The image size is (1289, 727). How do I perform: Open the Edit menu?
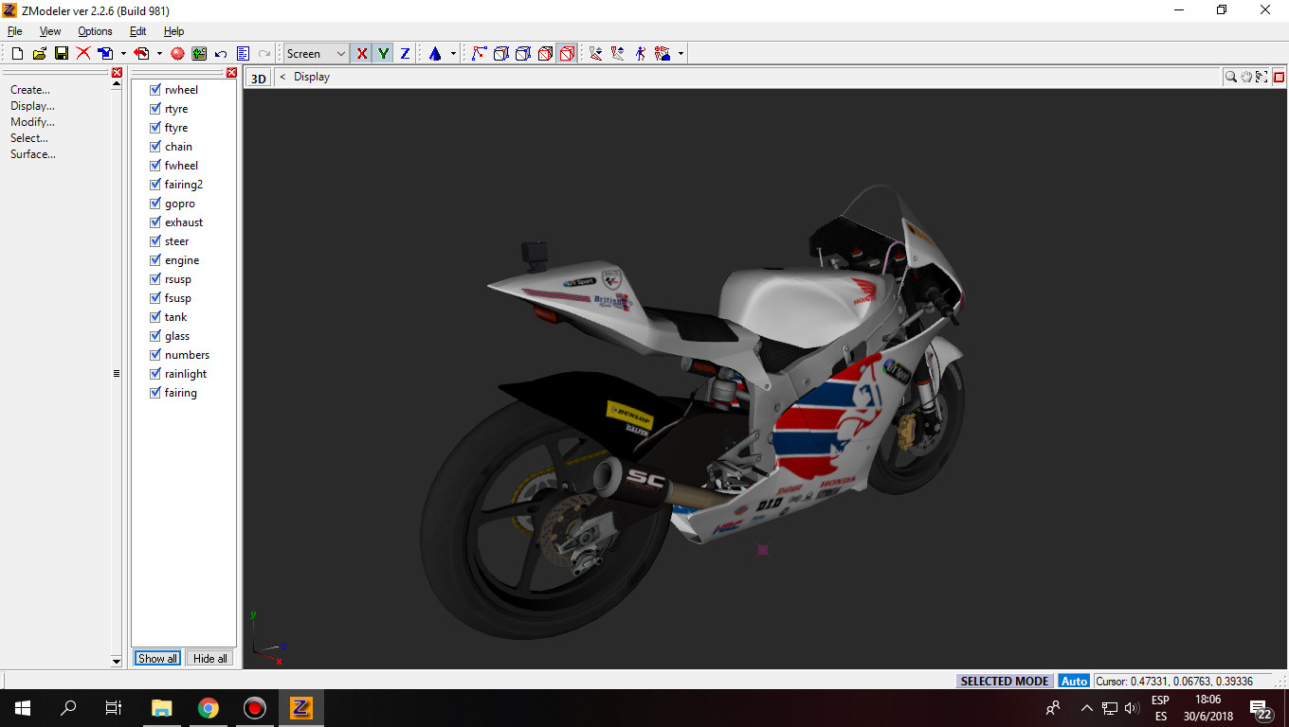click(137, 31)
